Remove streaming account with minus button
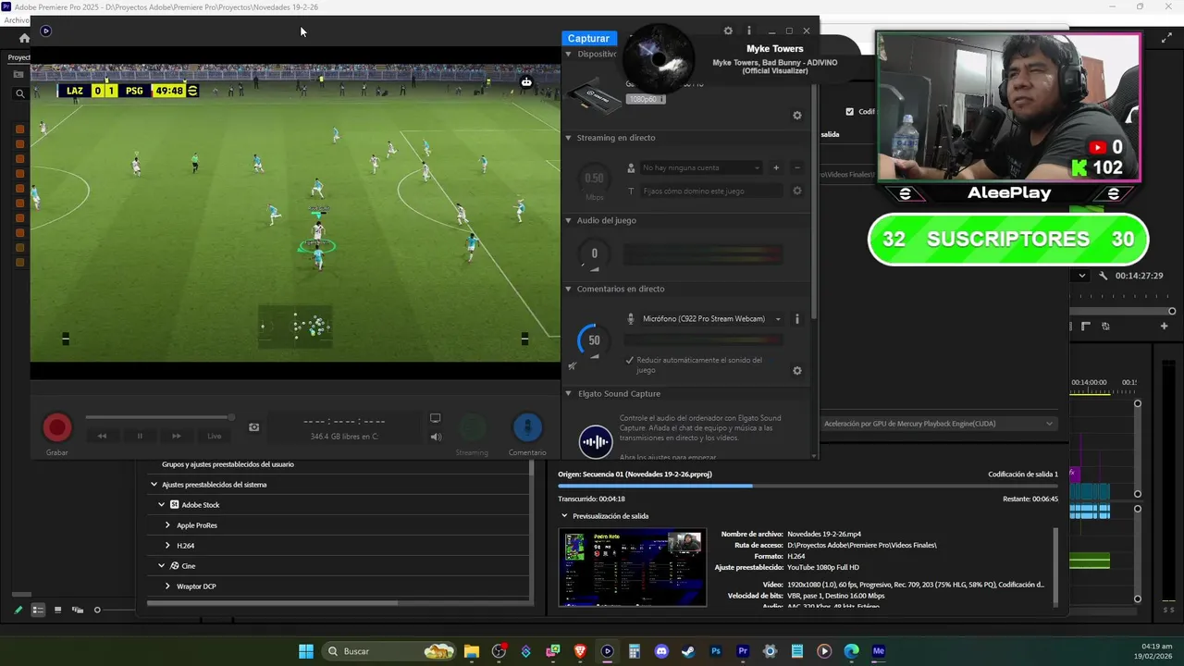This screenshot has height=666, width=1184. point(797,167)
